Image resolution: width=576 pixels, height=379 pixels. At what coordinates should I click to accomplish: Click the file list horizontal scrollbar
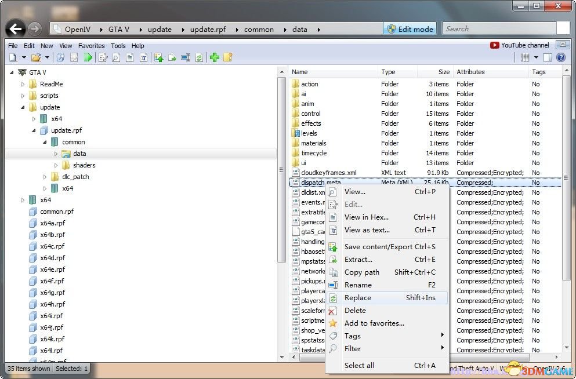(x=414, y=357)
